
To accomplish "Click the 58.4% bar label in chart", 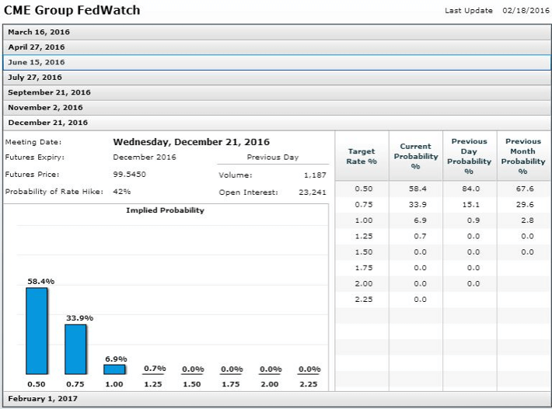I will point(41,282).
